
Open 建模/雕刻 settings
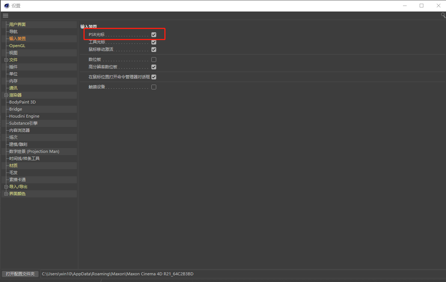18,144
